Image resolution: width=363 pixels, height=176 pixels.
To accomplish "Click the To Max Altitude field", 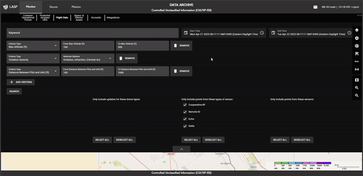I will pyautogui.click(x=142, y=46).
